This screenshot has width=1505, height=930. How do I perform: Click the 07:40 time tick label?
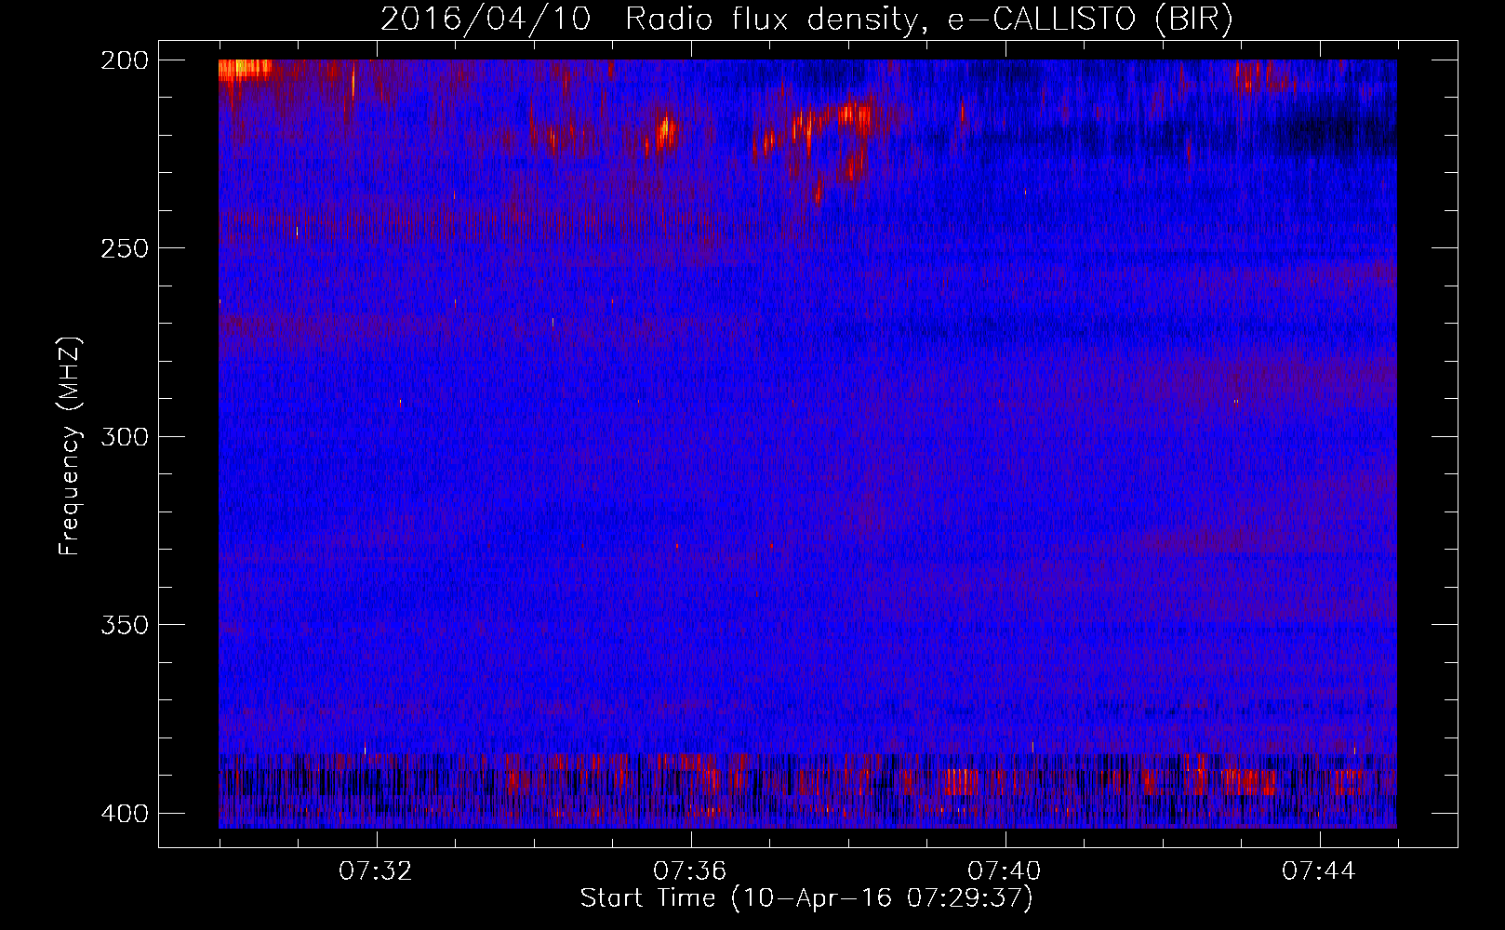(x=1005, y=871)
